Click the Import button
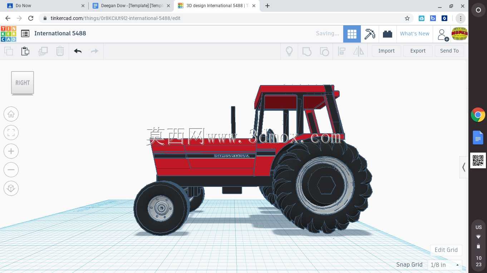Viewport: 487px width, 273px height. 387,51
